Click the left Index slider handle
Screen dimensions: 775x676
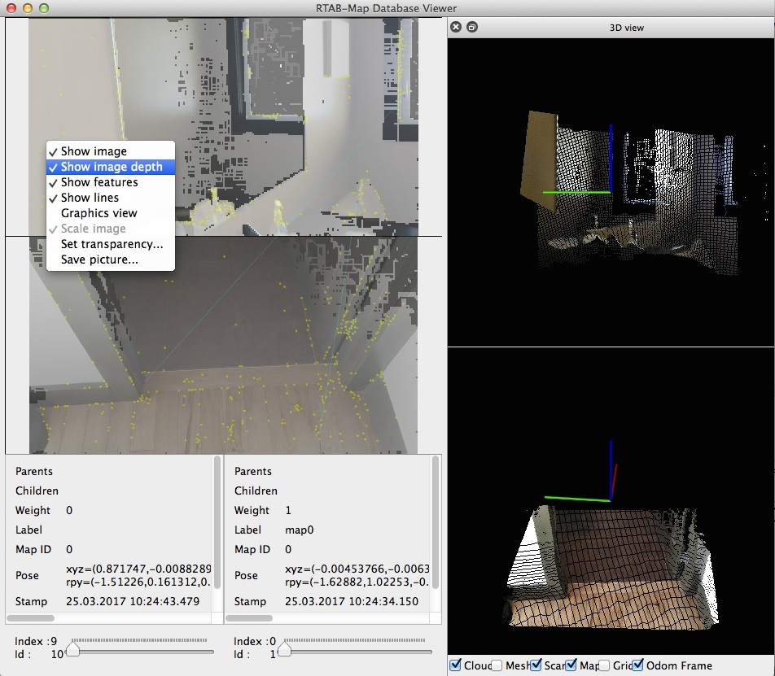pyautogui.click(x=72, y=650)
